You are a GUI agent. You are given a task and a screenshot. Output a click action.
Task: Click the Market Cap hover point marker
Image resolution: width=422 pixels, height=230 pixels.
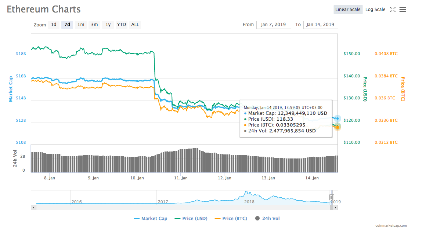pos(337,118)
